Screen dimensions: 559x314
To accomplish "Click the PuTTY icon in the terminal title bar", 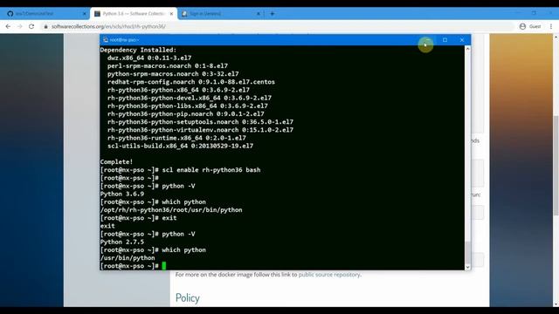I will pyautogui.click(x=106, y=40).
